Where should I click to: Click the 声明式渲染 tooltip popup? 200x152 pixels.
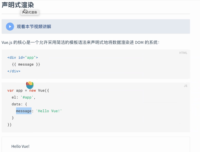pyautogui.click(x=32, y=12)
